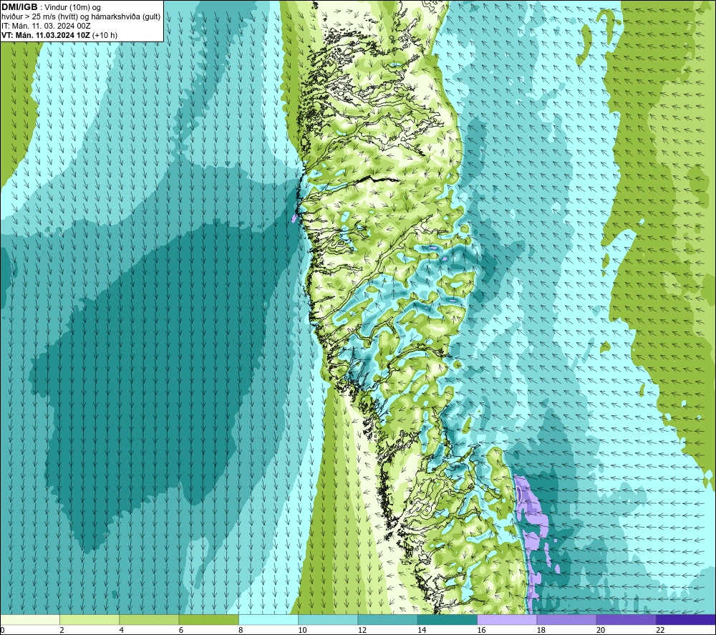Click the pale yellow 0–2 m/s legend swatch
The height and width of the screenshot is (635, 716).
(x=30, y=619)
